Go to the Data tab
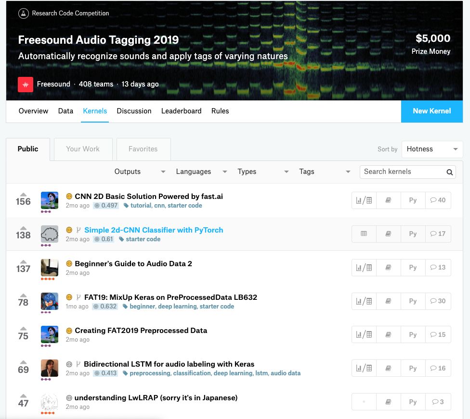 point(65,111)
